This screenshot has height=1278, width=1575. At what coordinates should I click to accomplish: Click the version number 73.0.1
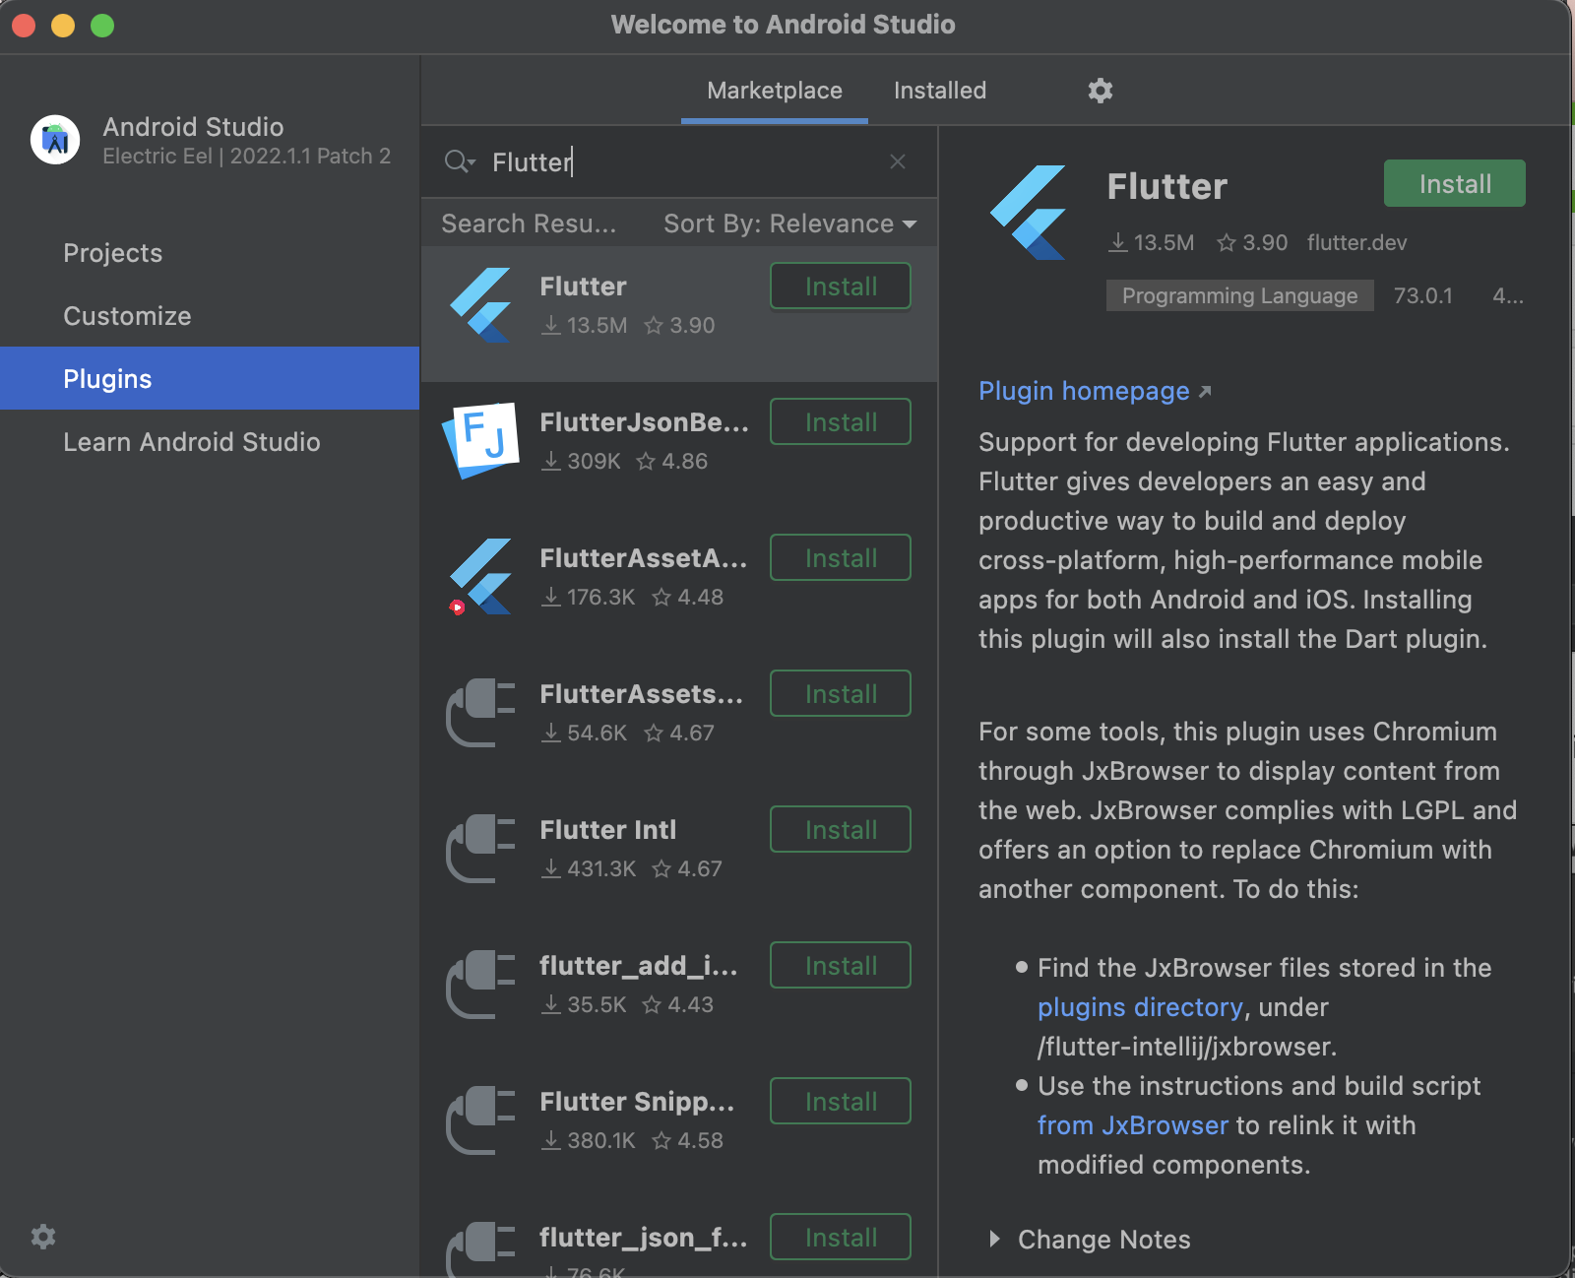click(1422, 295)
